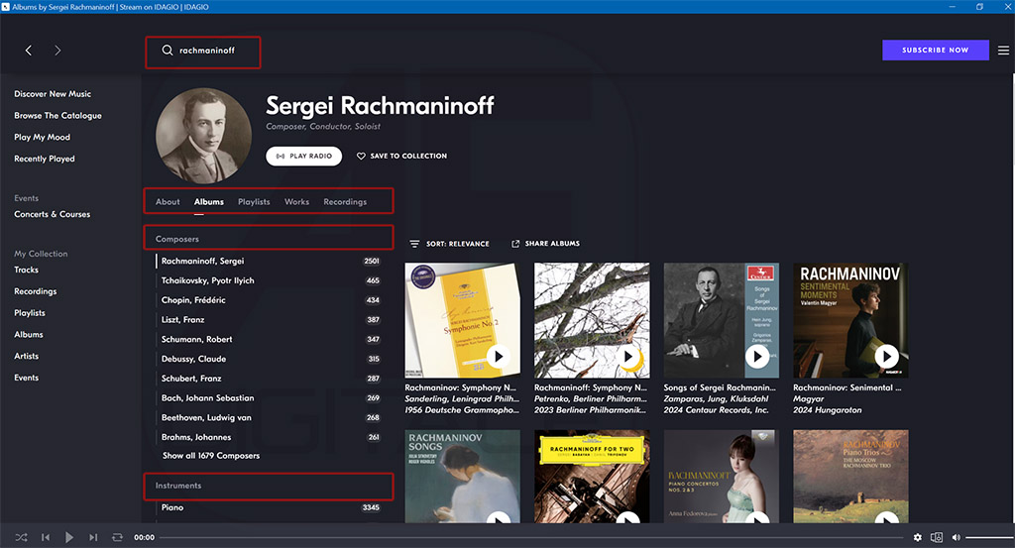Filter by Tchaikovsky, Pyotr Ilyich

[269, 280]
